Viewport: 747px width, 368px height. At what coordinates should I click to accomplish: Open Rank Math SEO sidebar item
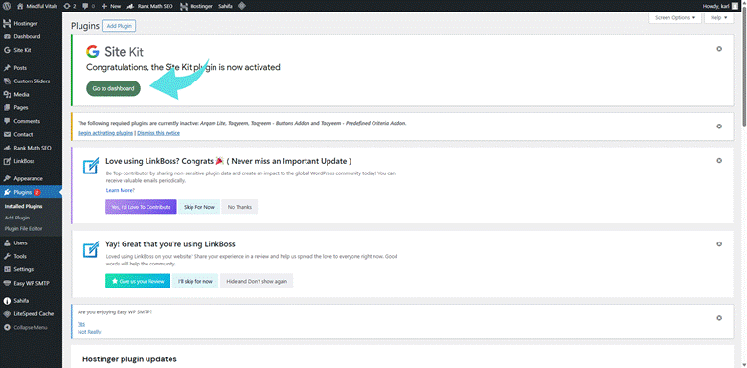(31, 148)
